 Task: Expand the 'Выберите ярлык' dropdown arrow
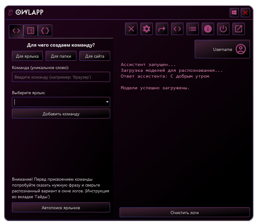click(x=107, y=102)
